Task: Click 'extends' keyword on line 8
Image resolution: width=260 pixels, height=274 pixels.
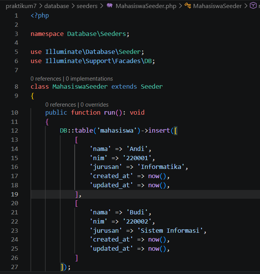Action: [x=124, y=86]
